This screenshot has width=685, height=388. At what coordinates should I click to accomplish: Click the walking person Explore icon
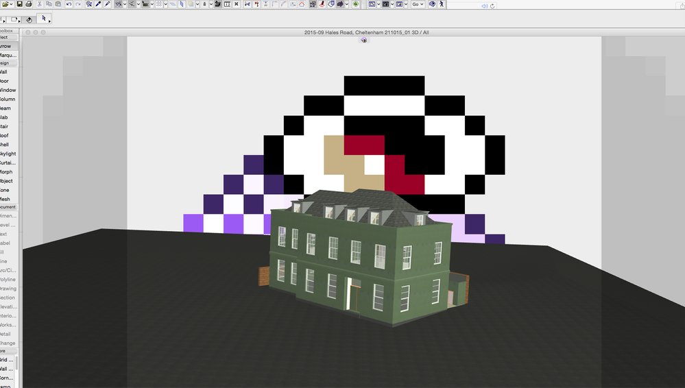coord(442,4)
